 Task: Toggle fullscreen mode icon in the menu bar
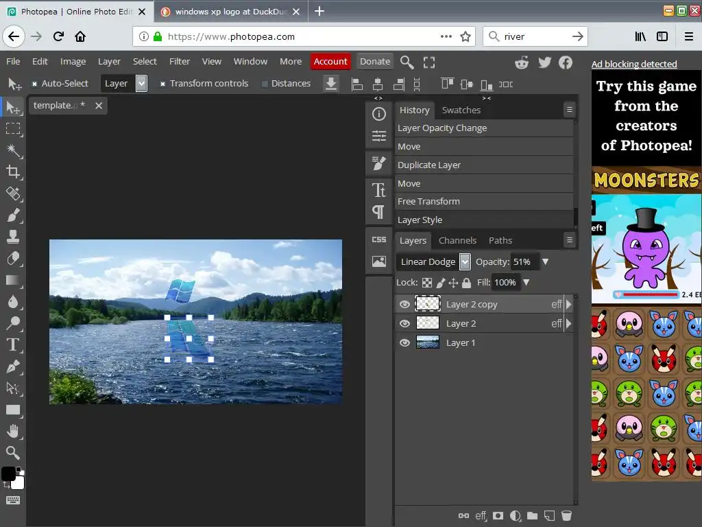[x=429, y=62]
